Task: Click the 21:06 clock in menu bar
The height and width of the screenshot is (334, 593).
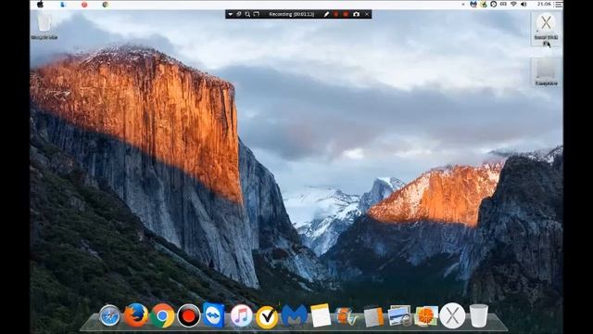Action: click(544, 4)
